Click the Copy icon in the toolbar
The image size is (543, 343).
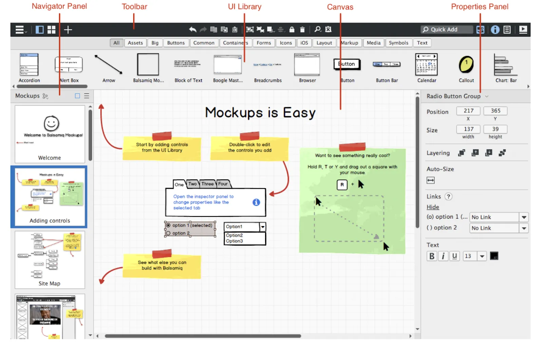pyautogui.click(x=213, y=29)
